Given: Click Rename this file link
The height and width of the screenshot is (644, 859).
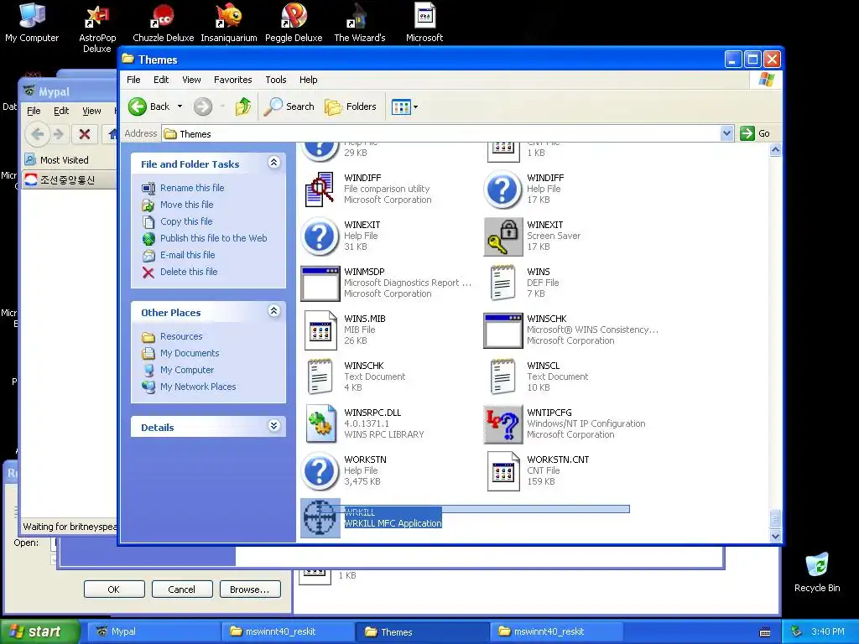Looking at the screenshot, I should point(192,188).
